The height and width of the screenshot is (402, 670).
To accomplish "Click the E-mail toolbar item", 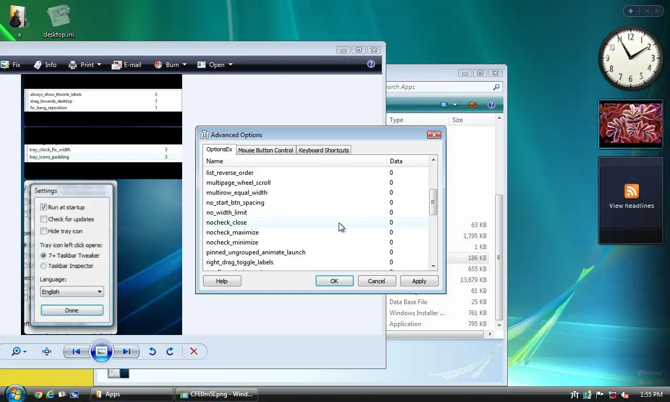I will click(x=127, y=65).
